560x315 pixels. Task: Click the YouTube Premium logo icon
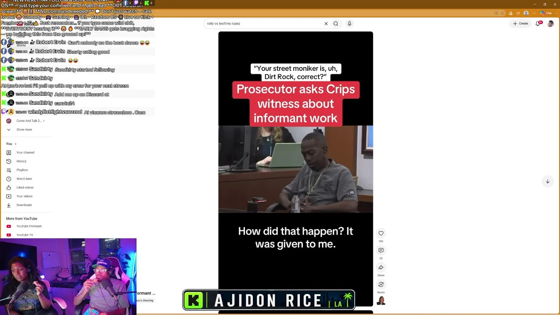click(9, 226)
